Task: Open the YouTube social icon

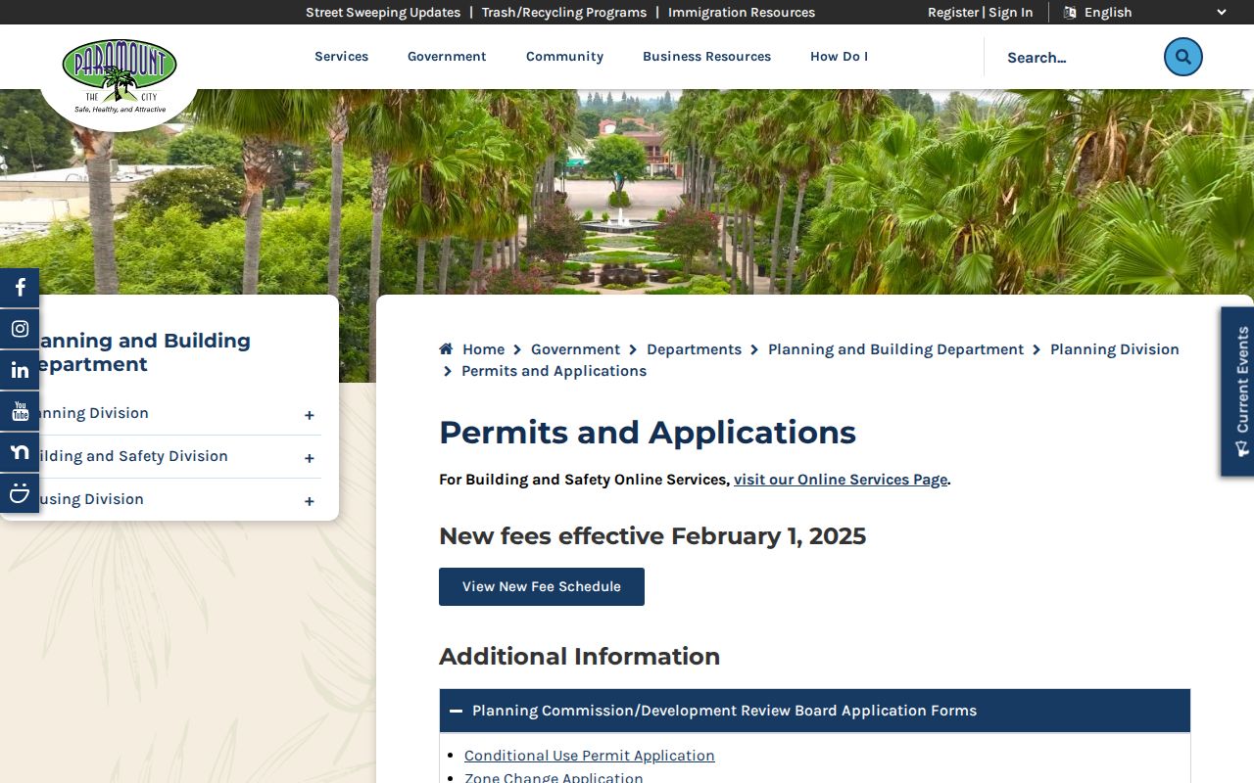Action: point(20,411)
